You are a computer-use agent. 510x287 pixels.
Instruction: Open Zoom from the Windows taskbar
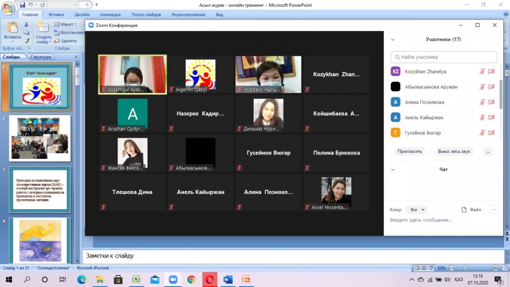[173, 279]
